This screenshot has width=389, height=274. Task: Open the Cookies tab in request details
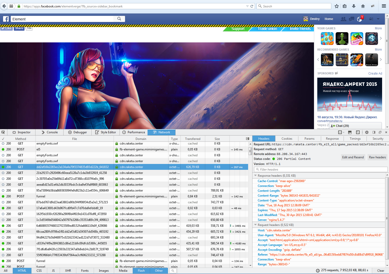tap(287, 139)
